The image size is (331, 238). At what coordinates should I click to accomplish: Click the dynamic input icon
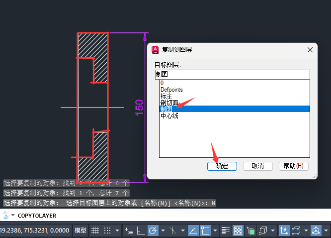click(129, 231)
